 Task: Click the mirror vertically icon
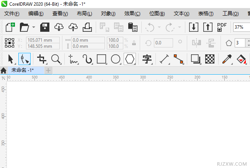coord(211,43)
